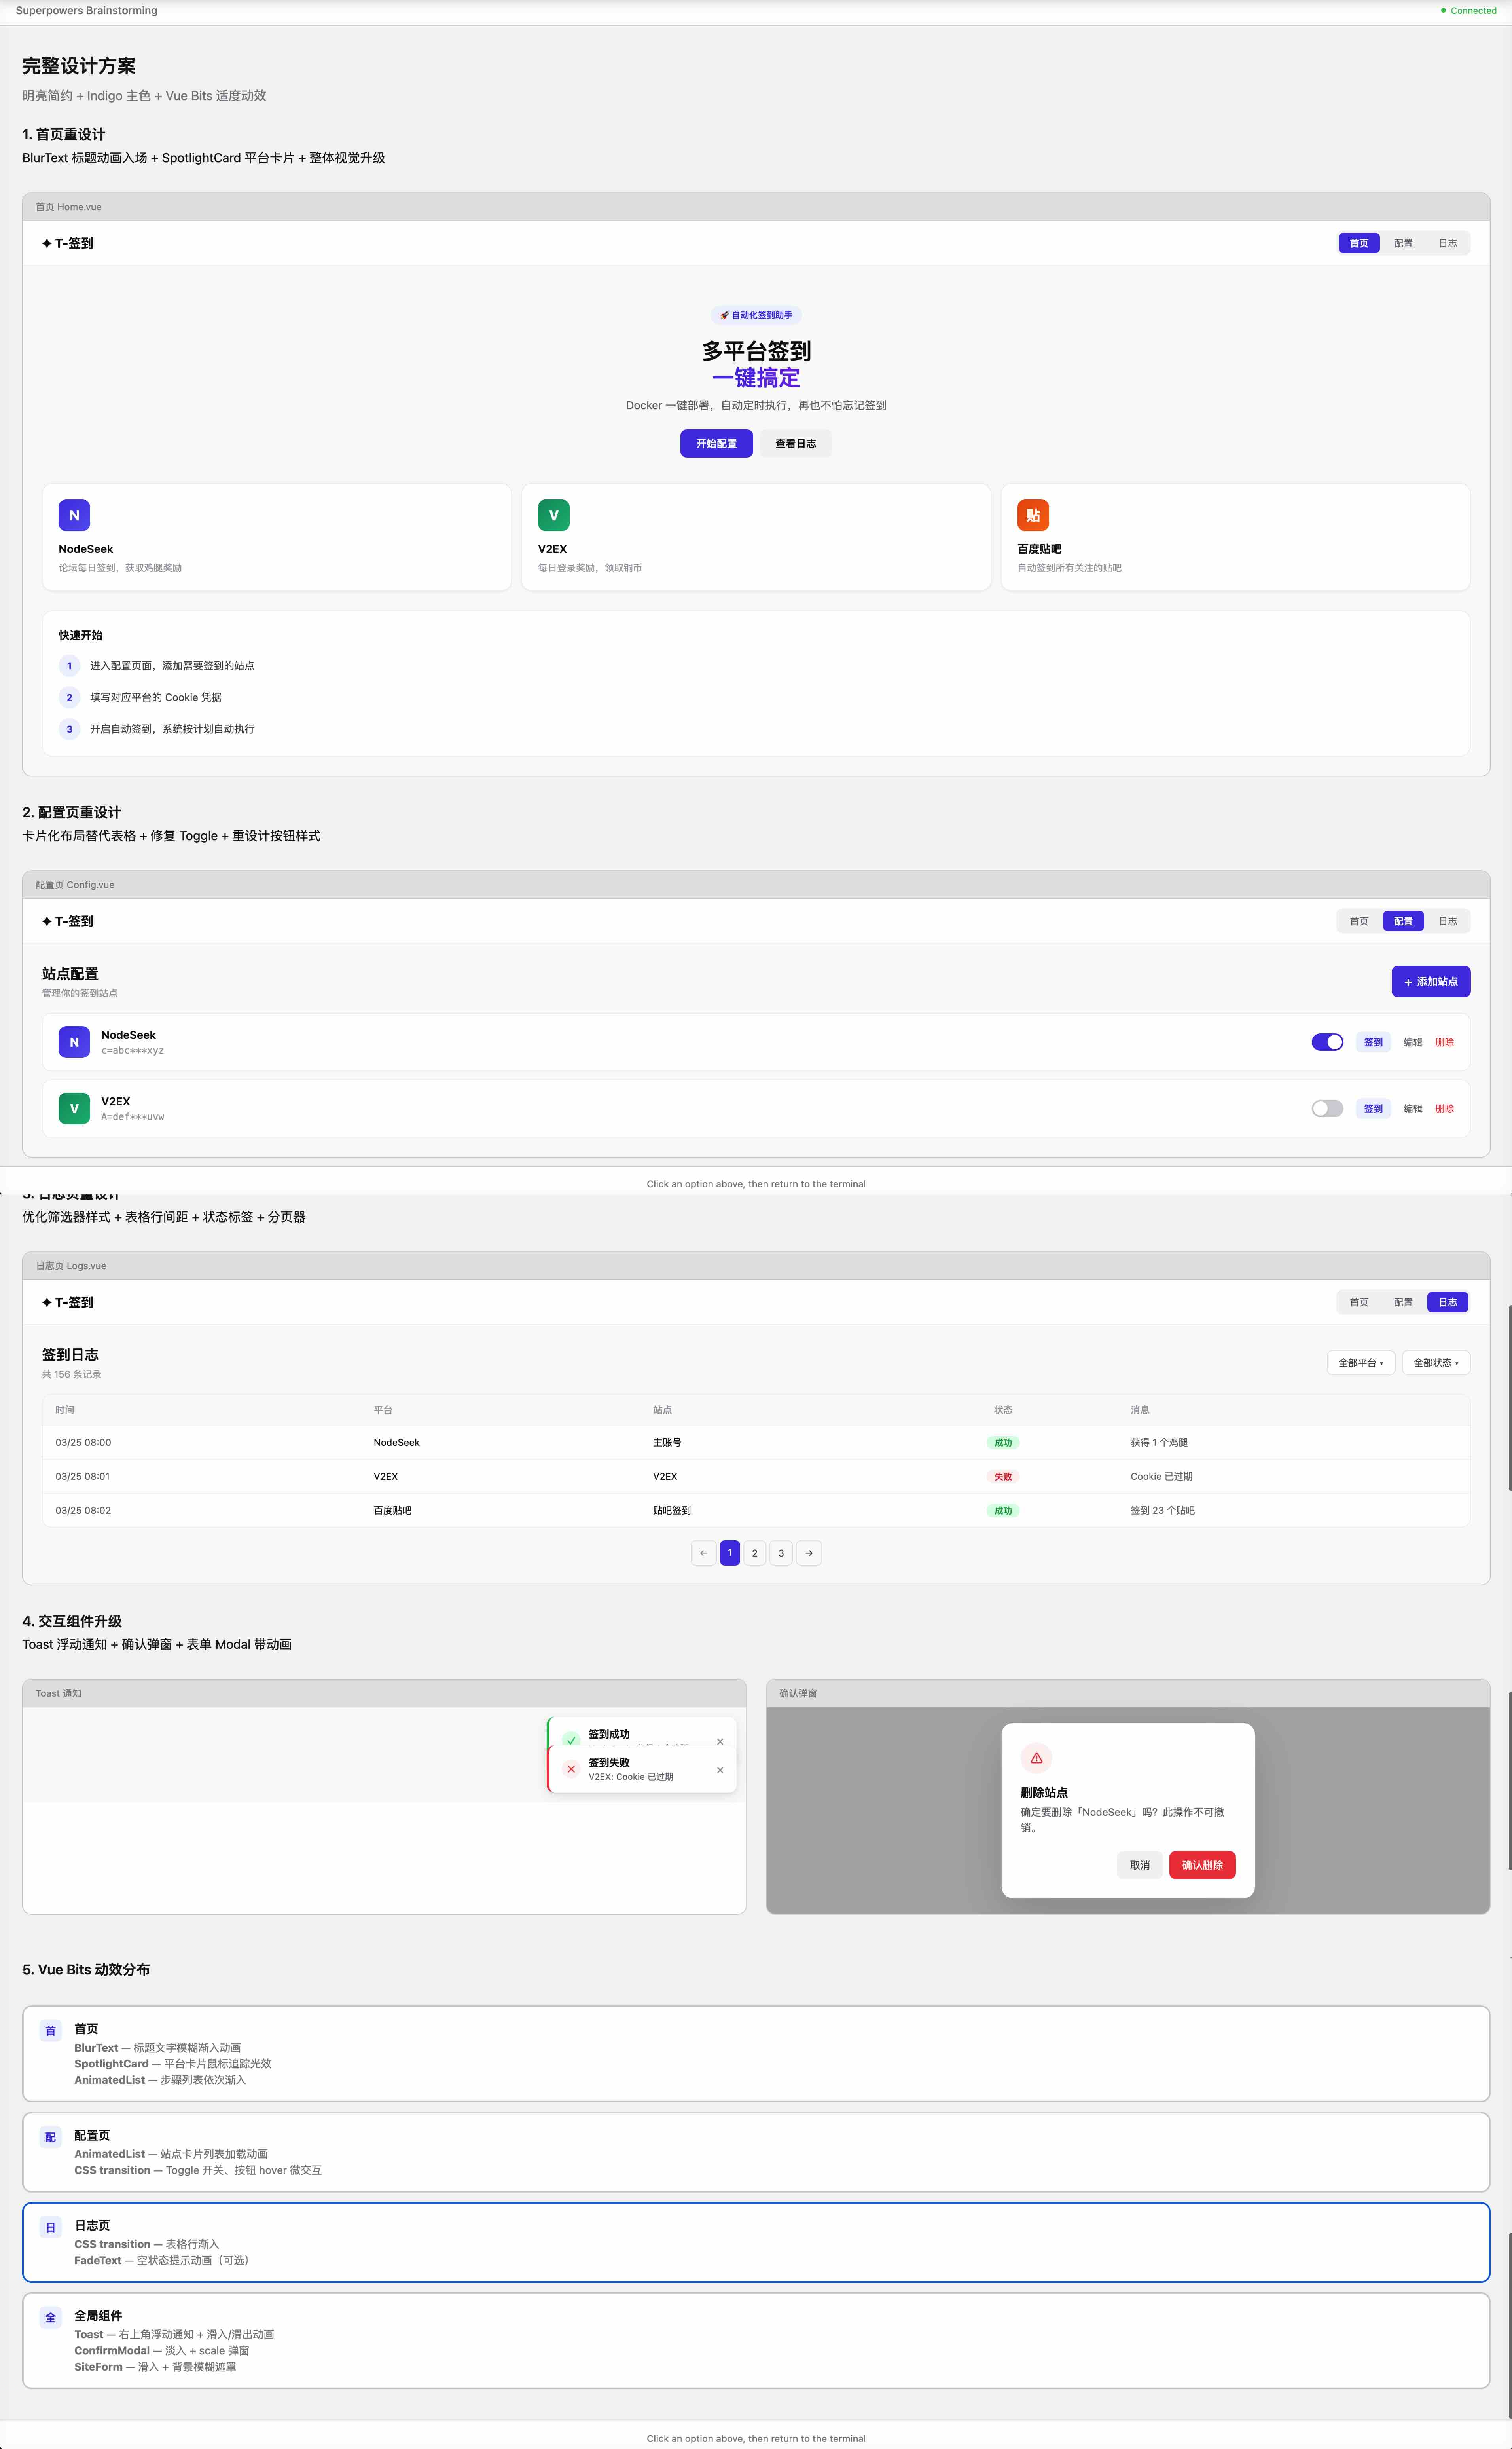
Task: Click the NodeSeek purple N card icon
Action: [x=74, y=515]
